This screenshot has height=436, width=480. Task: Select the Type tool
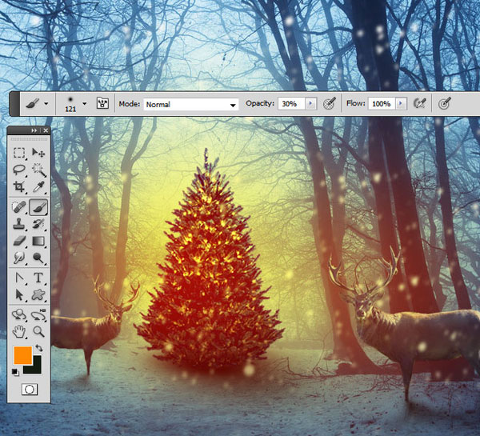tap(38, 278)
